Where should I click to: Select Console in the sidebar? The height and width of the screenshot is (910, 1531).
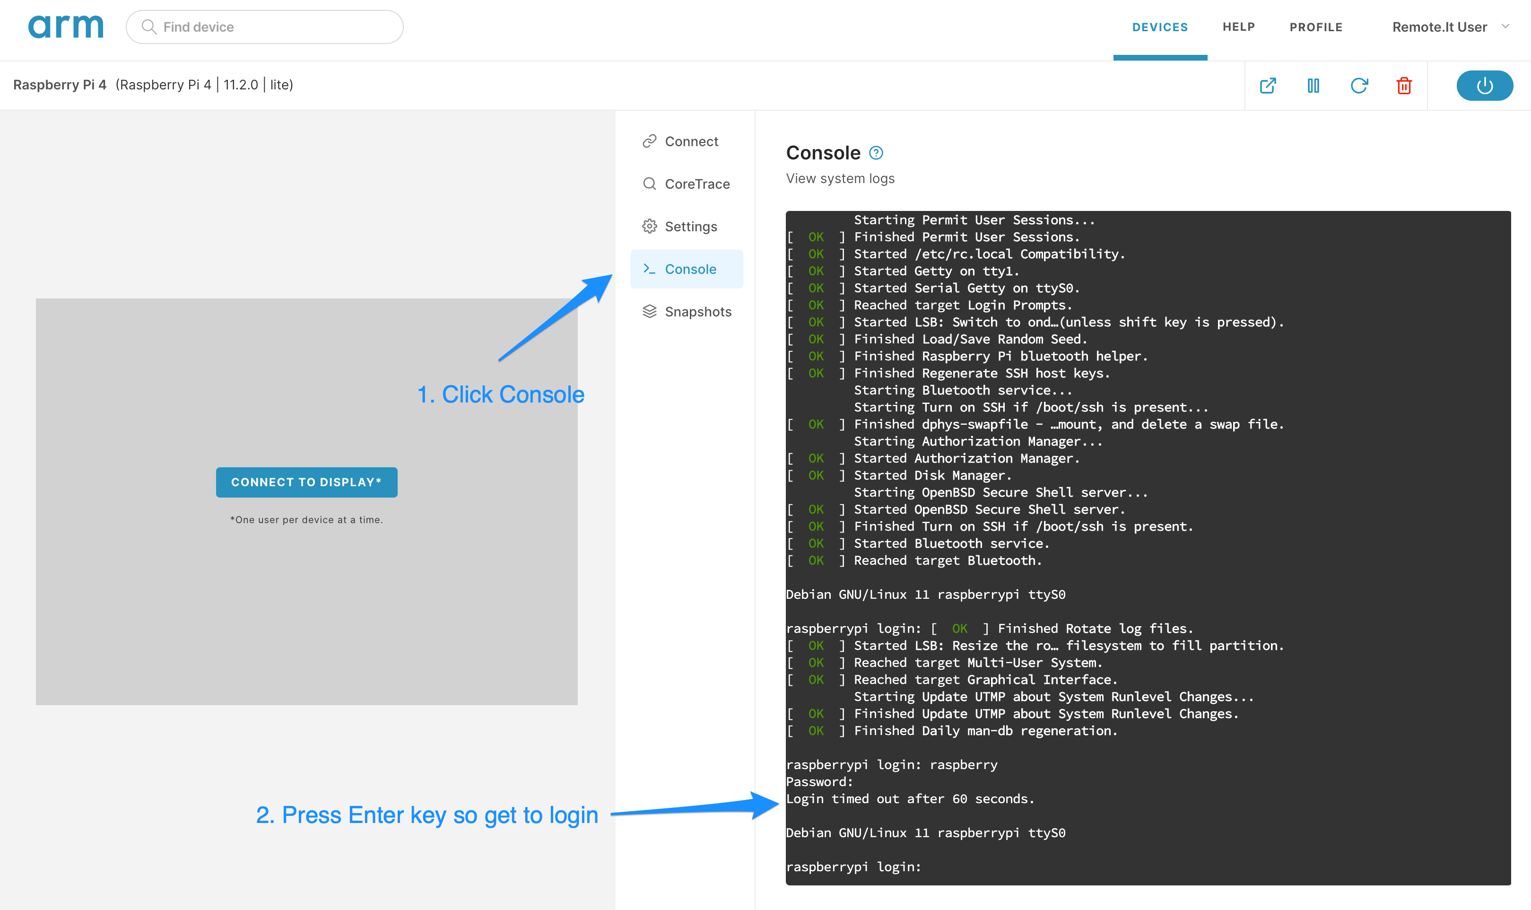point(687,269)
